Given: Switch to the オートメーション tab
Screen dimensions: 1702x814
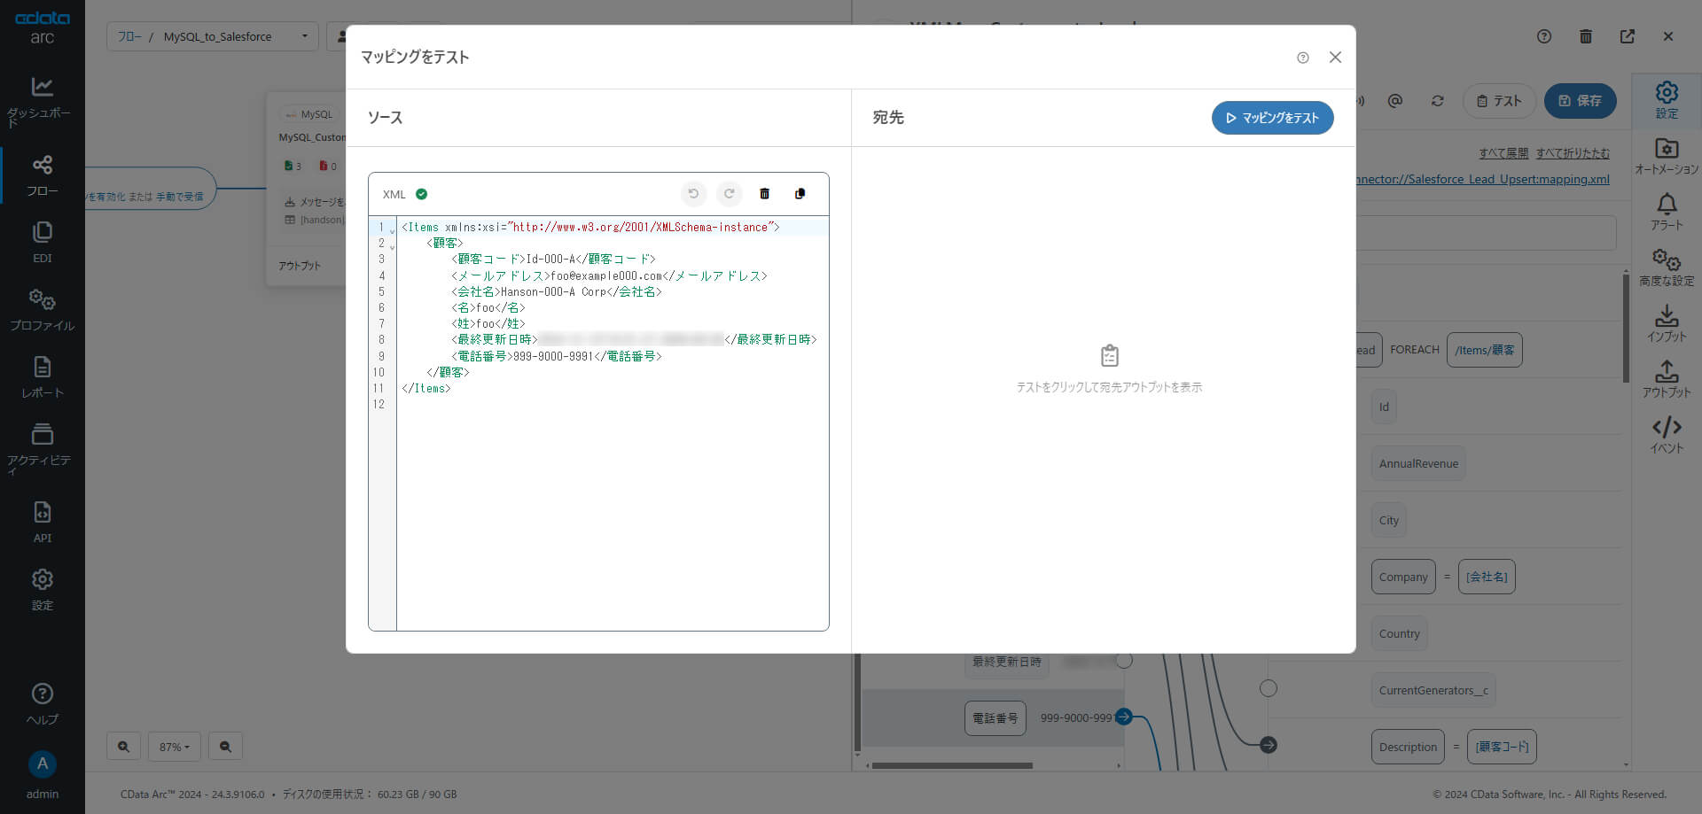Looking at the screenshot, I should tap(1667, 157).
